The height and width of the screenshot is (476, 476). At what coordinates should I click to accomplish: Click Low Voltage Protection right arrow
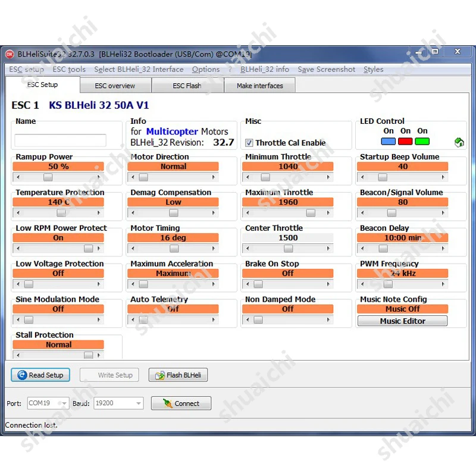pos(99,284)
